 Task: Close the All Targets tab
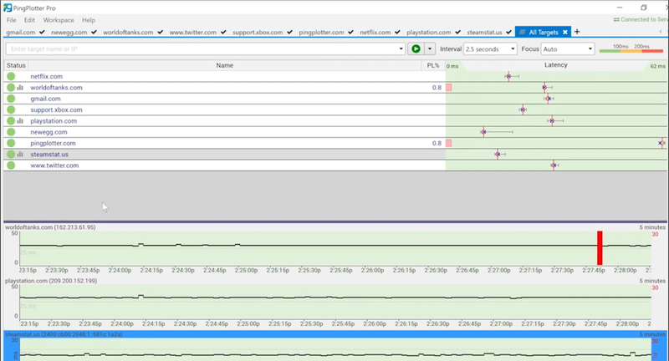(x=565, y=33)
